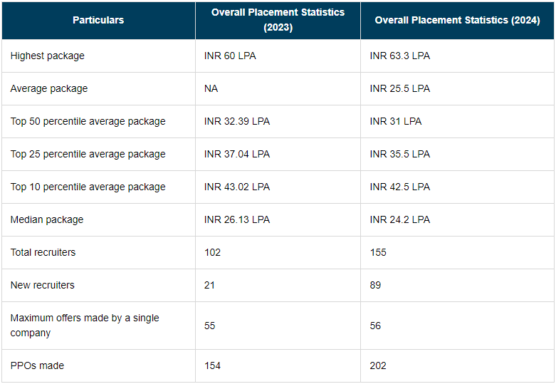Screen dimensions: 556x384
Task: Click the INR 60 LPA cell
Action: tap(229, 56)
